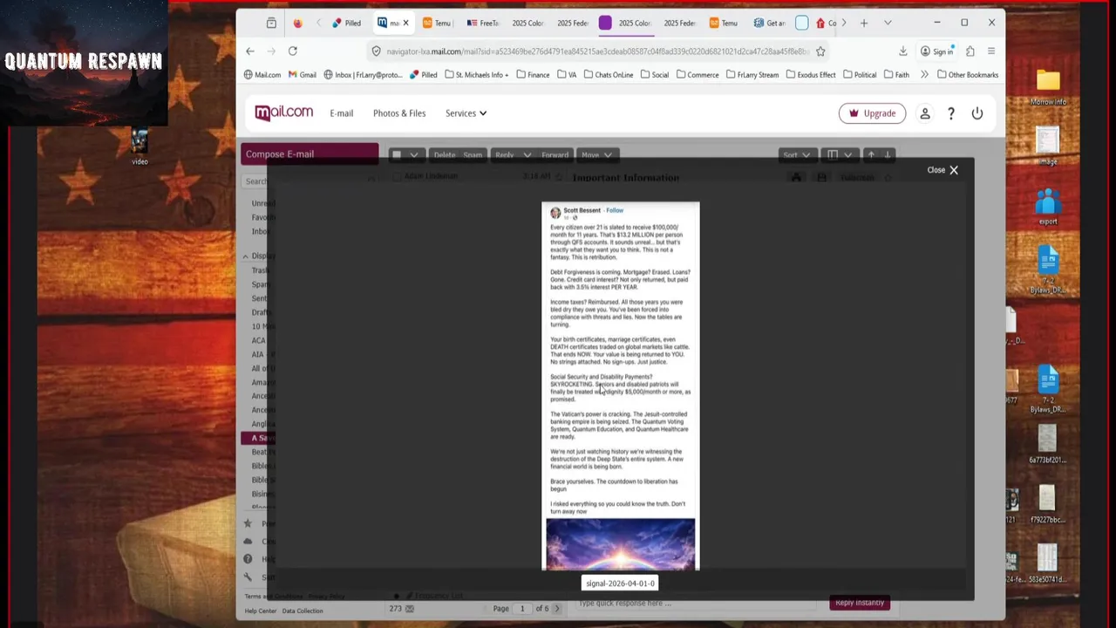Image resolution: width=1116 pixels, height=628 pixels.
Task: Open browser downloads icon
Action: (x=903, y=51)
